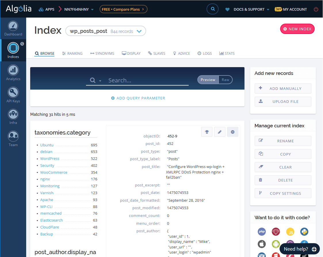Filter by the Ubuntu category link
Image resolution: width=323 pixels, height=257 pixels.
47,145
